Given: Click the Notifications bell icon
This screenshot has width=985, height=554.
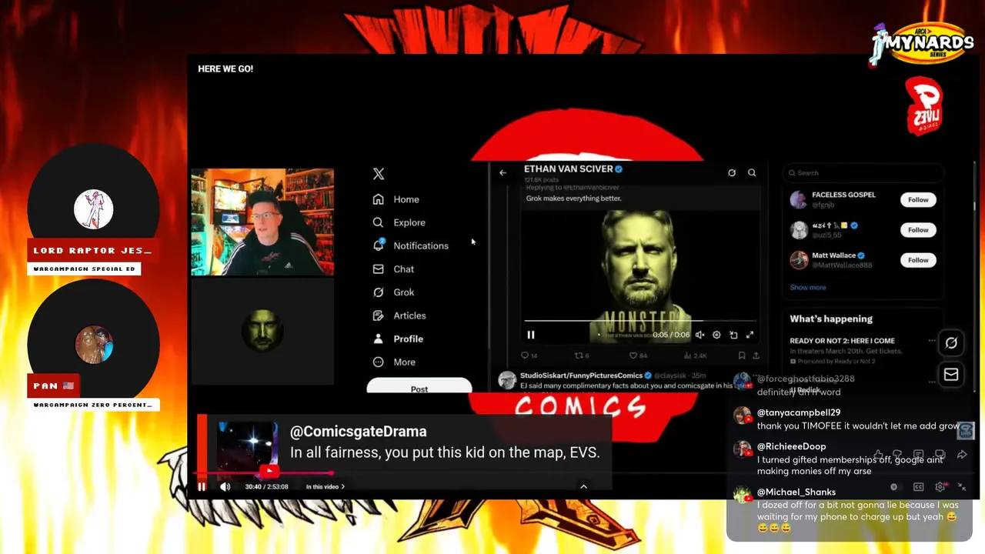Looking at the screenshot, I should tap(378, 245).
